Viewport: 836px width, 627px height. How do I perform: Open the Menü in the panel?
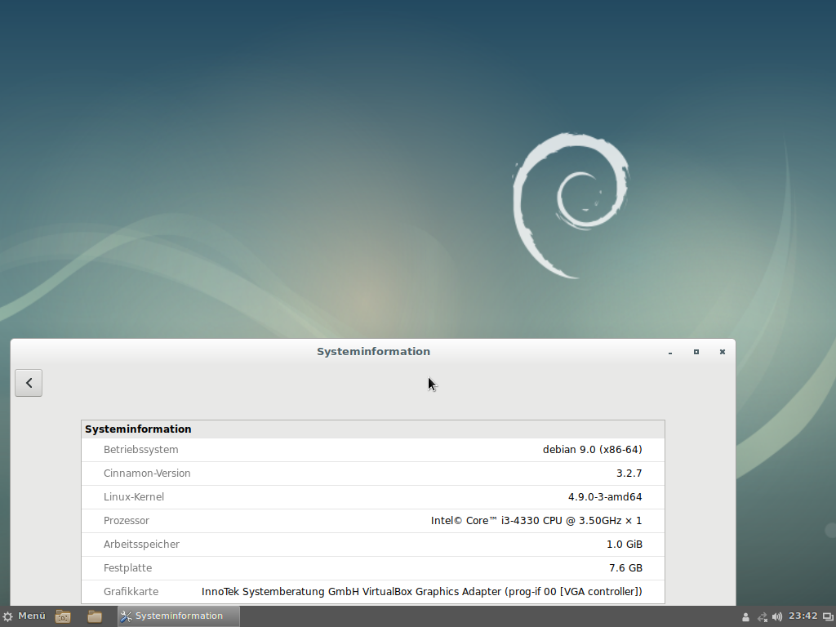click(x=24, y=616)
